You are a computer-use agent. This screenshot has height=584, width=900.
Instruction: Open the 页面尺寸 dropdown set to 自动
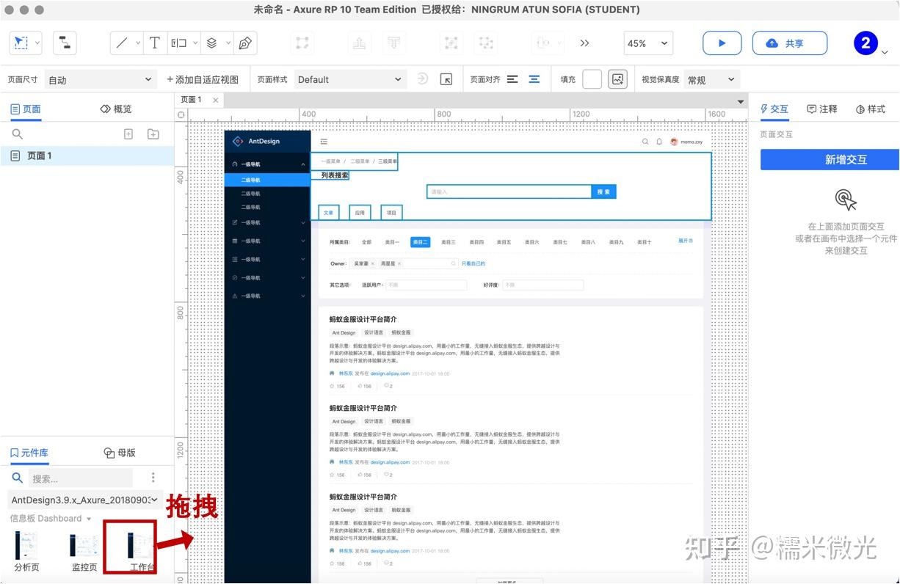pos(99,79)
